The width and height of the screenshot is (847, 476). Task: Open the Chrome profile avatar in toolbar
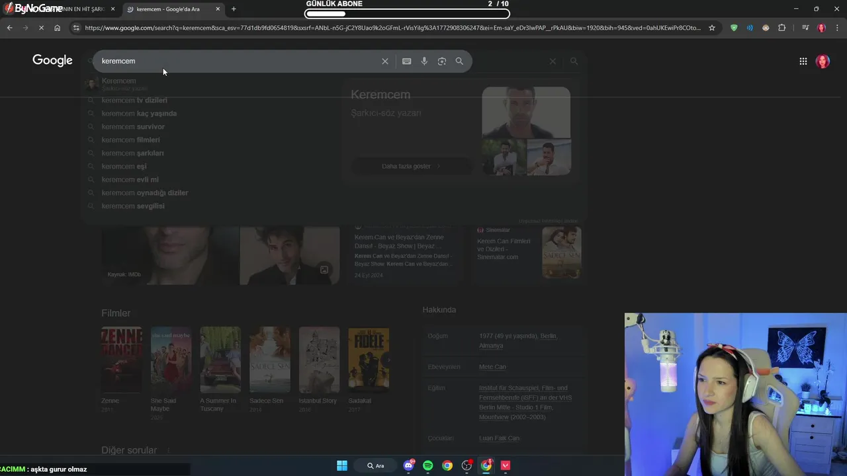coord(821,28)
